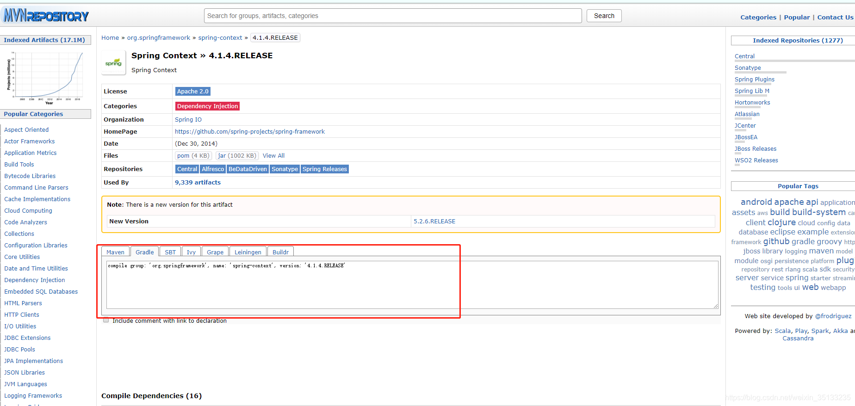This screenshot has width=855, height=406.
Task: Switch to the Buildr tab
Action: [280, 252]
